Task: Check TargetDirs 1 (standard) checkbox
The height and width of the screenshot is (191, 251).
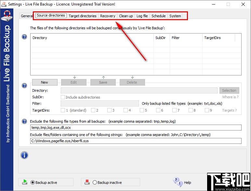Action: pos(63,110)
